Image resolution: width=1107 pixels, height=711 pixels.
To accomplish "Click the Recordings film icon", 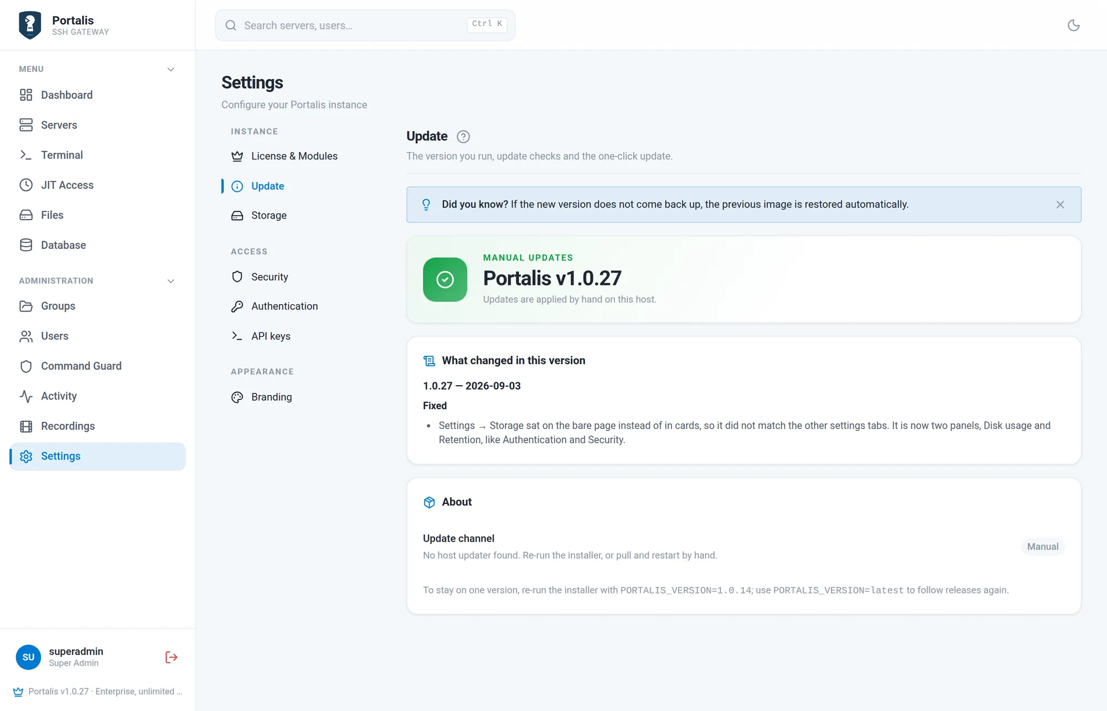I will tap(26, 426).
